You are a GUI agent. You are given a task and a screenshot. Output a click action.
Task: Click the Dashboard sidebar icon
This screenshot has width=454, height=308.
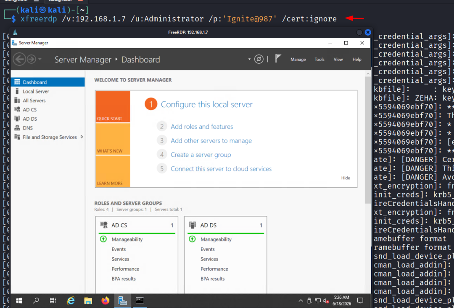(17, 82)
